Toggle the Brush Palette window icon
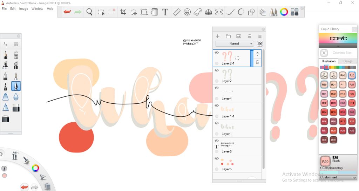Image resolution: width=359 pixels, height=191 pixels. tap(273, 12)
